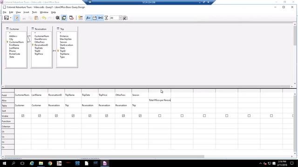Open Google Chrome from the taskbar
The width and height of the screenshot is (298, 167).
pyautogui.click(x=50, y=163)
